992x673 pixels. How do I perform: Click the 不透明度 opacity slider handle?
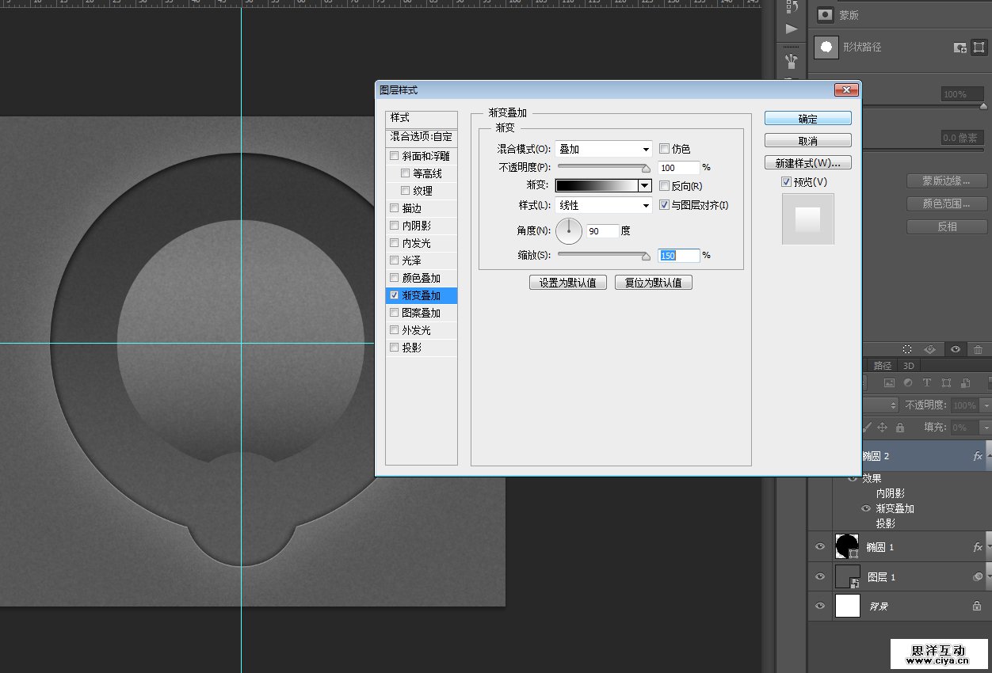(x=646, y=168)
